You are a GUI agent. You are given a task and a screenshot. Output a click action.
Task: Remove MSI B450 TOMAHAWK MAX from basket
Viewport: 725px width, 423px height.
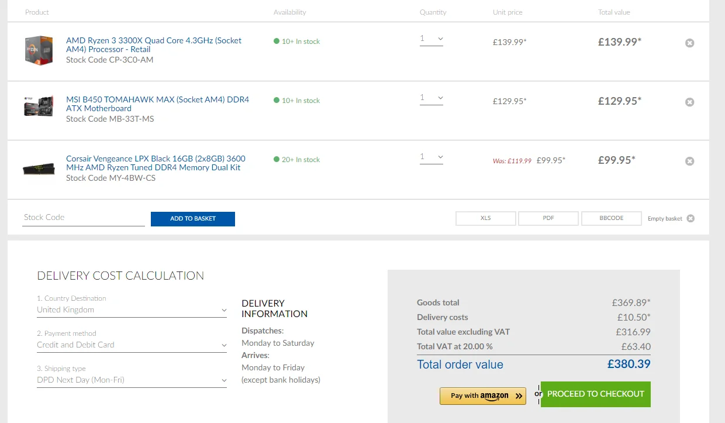pyautogui.click(x=690, y=102)
